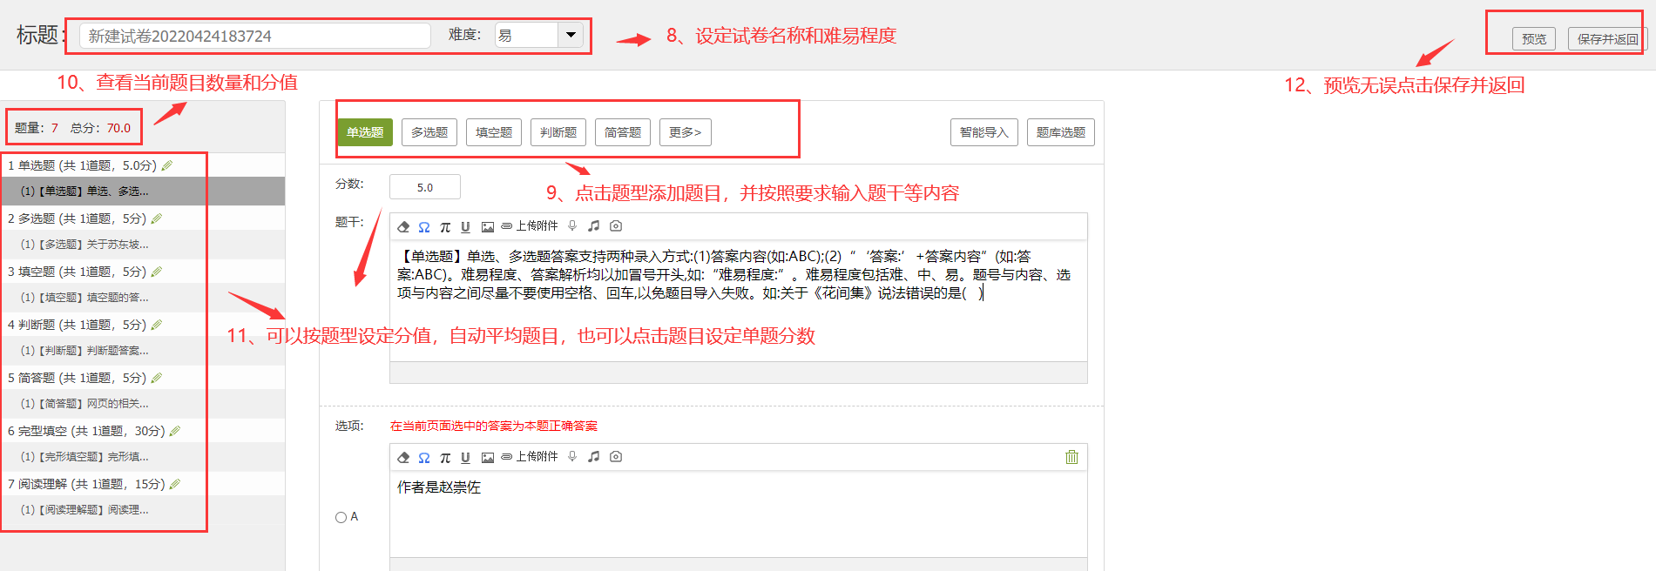This screenshot has width=1656, height=571.
Task: Click 上传附件 in the 题干 editor toolbar
Action: coord(530,226)
